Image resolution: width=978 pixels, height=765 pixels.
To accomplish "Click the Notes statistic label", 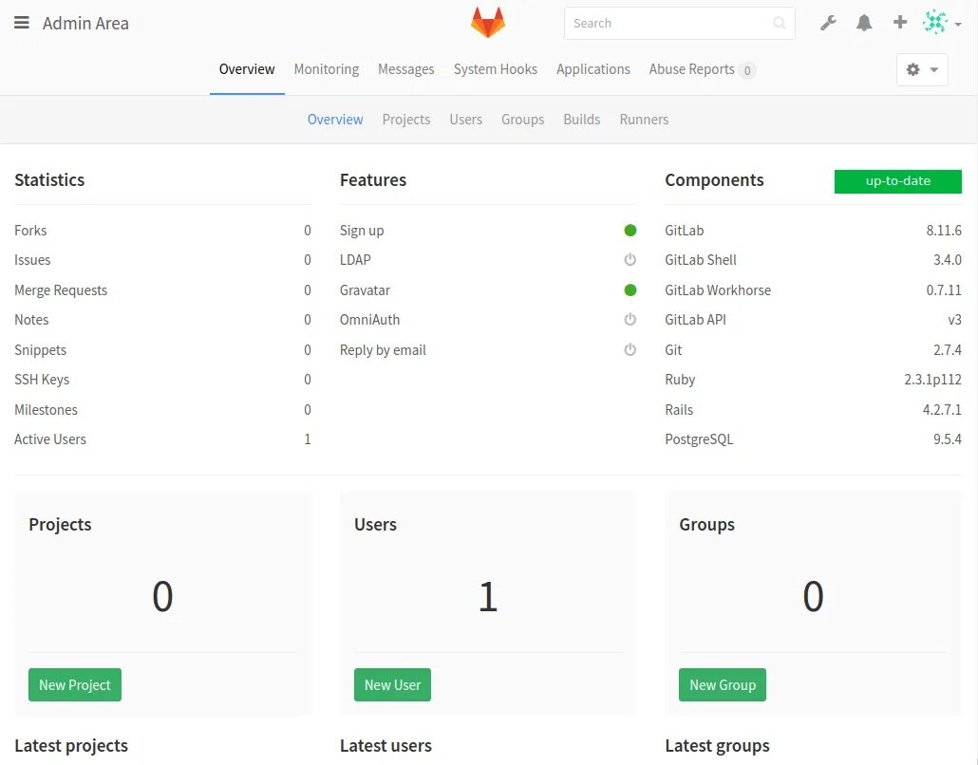I will (31, 319).
